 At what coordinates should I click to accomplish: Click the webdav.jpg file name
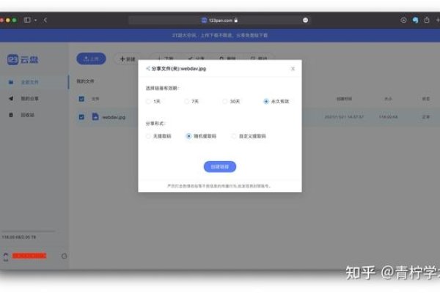point(114,117)
